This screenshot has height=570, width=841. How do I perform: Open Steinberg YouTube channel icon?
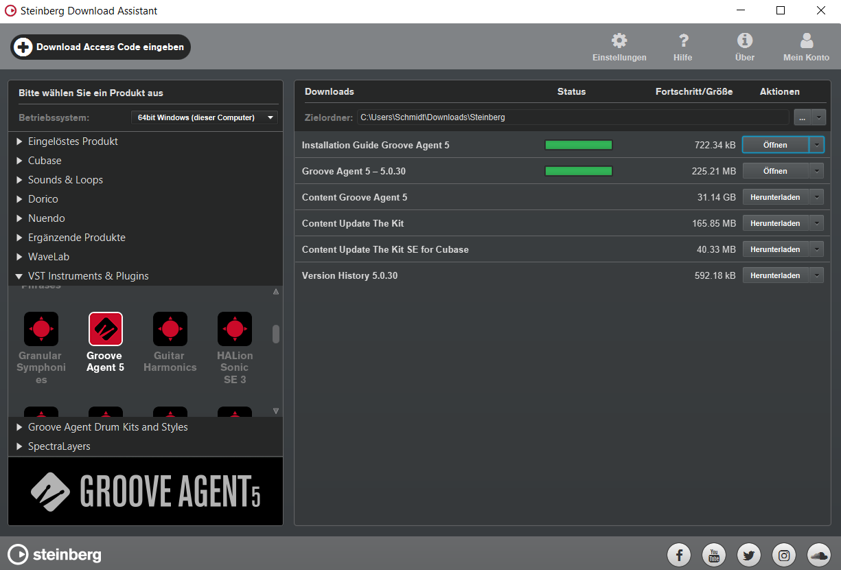coord(714,555)
